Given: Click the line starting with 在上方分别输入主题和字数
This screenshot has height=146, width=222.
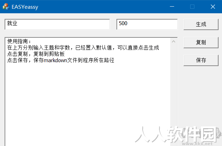Looking at the screenshot, I should tap(83, 48).
